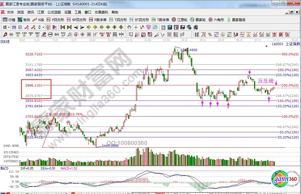
Task: Open the 江恩 menu
Action: [x=41, y=12]
